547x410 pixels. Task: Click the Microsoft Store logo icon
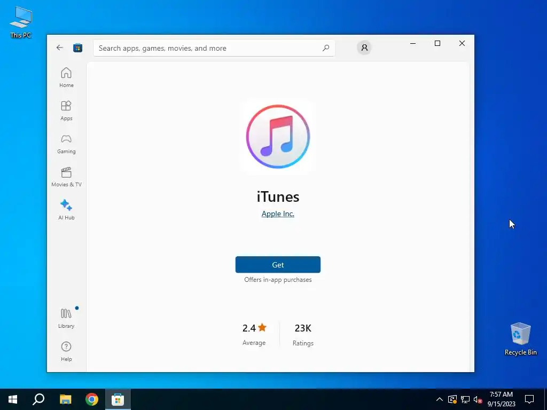click(x=77, y=48)
